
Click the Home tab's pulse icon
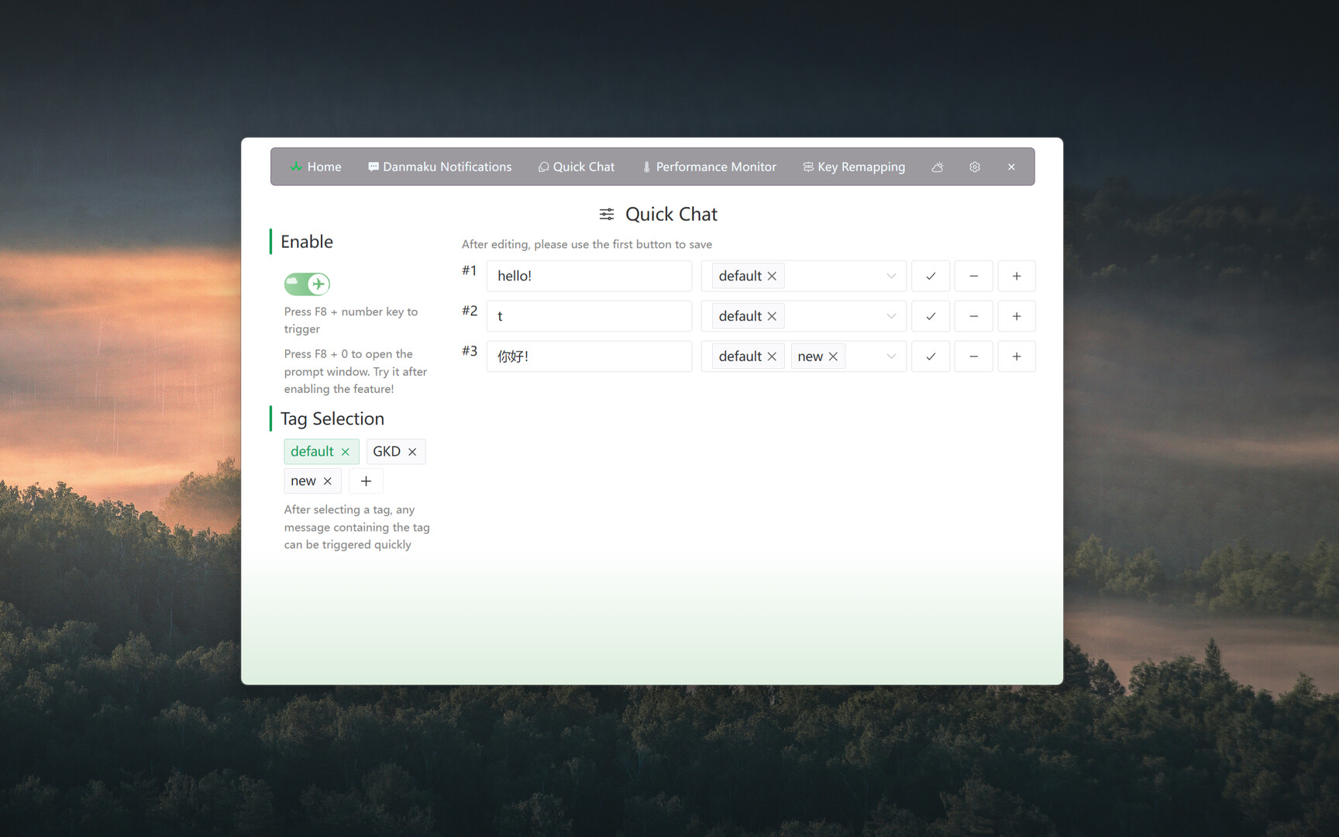(x=296, y=167)
